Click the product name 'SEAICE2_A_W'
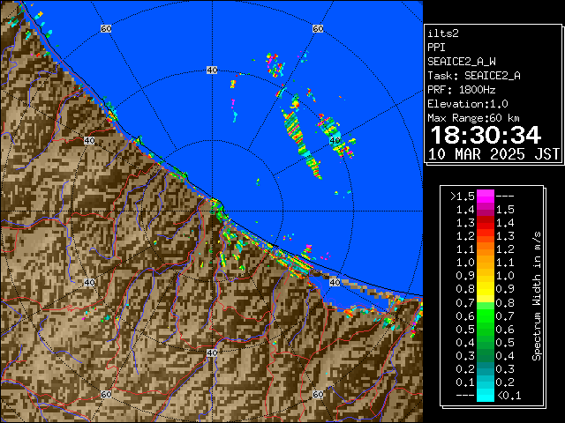This screenshot has height=423, width=565. pos(461,62)
